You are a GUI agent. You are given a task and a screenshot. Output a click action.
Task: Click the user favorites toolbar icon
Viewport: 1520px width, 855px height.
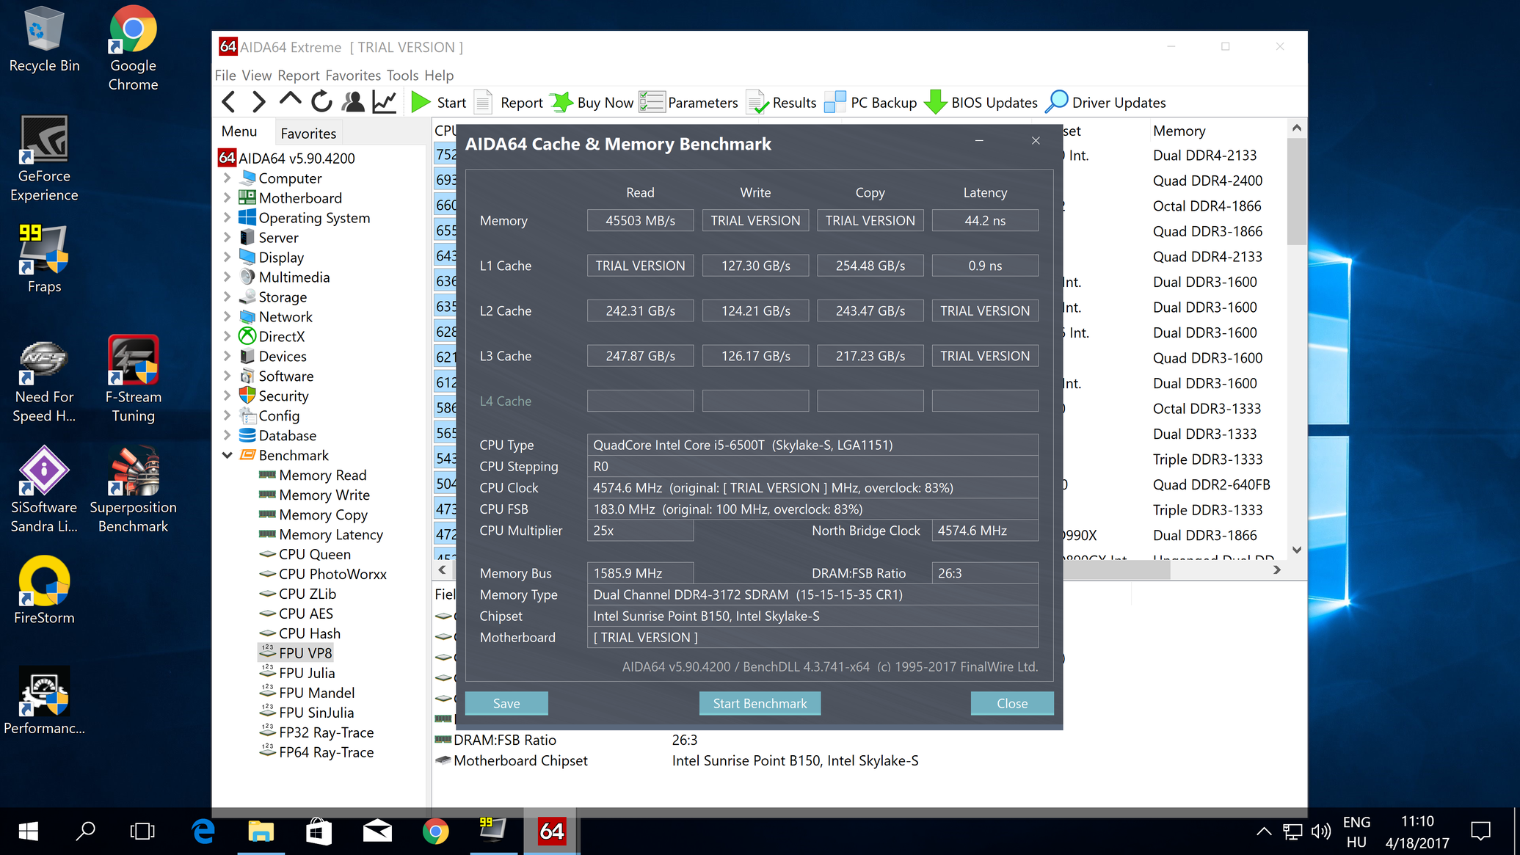(x=353, y=102)
